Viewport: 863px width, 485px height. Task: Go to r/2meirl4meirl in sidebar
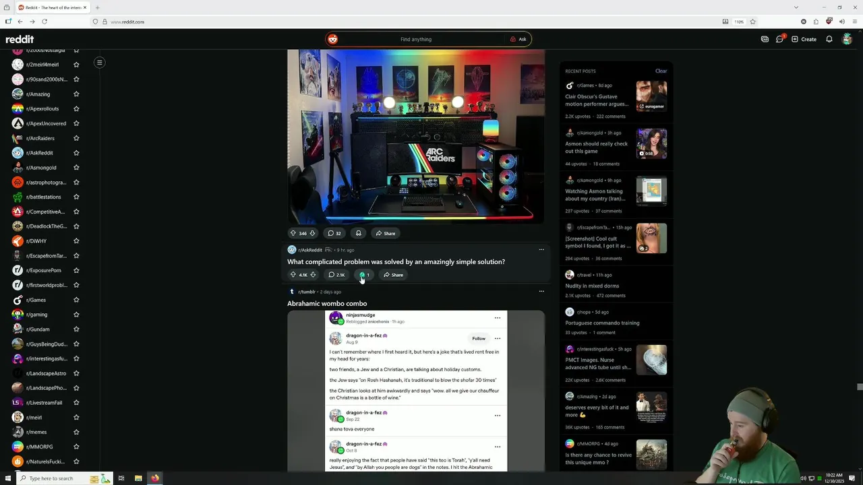pos(42,65)
